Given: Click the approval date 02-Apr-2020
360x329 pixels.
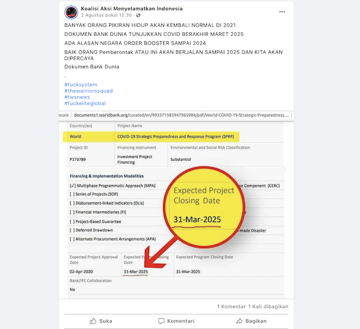Looking at the screenshot, I should click(x=81, y=272).
